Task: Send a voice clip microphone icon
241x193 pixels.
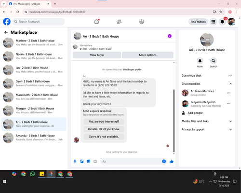Action: coord(75,161)
